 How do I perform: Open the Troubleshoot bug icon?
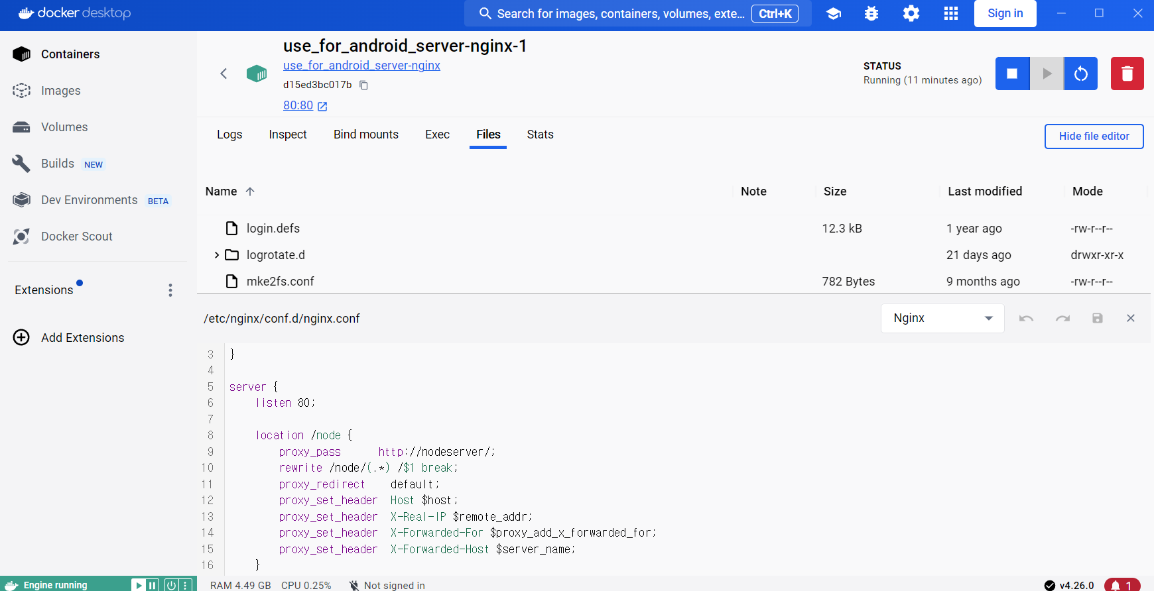(871, 13)
